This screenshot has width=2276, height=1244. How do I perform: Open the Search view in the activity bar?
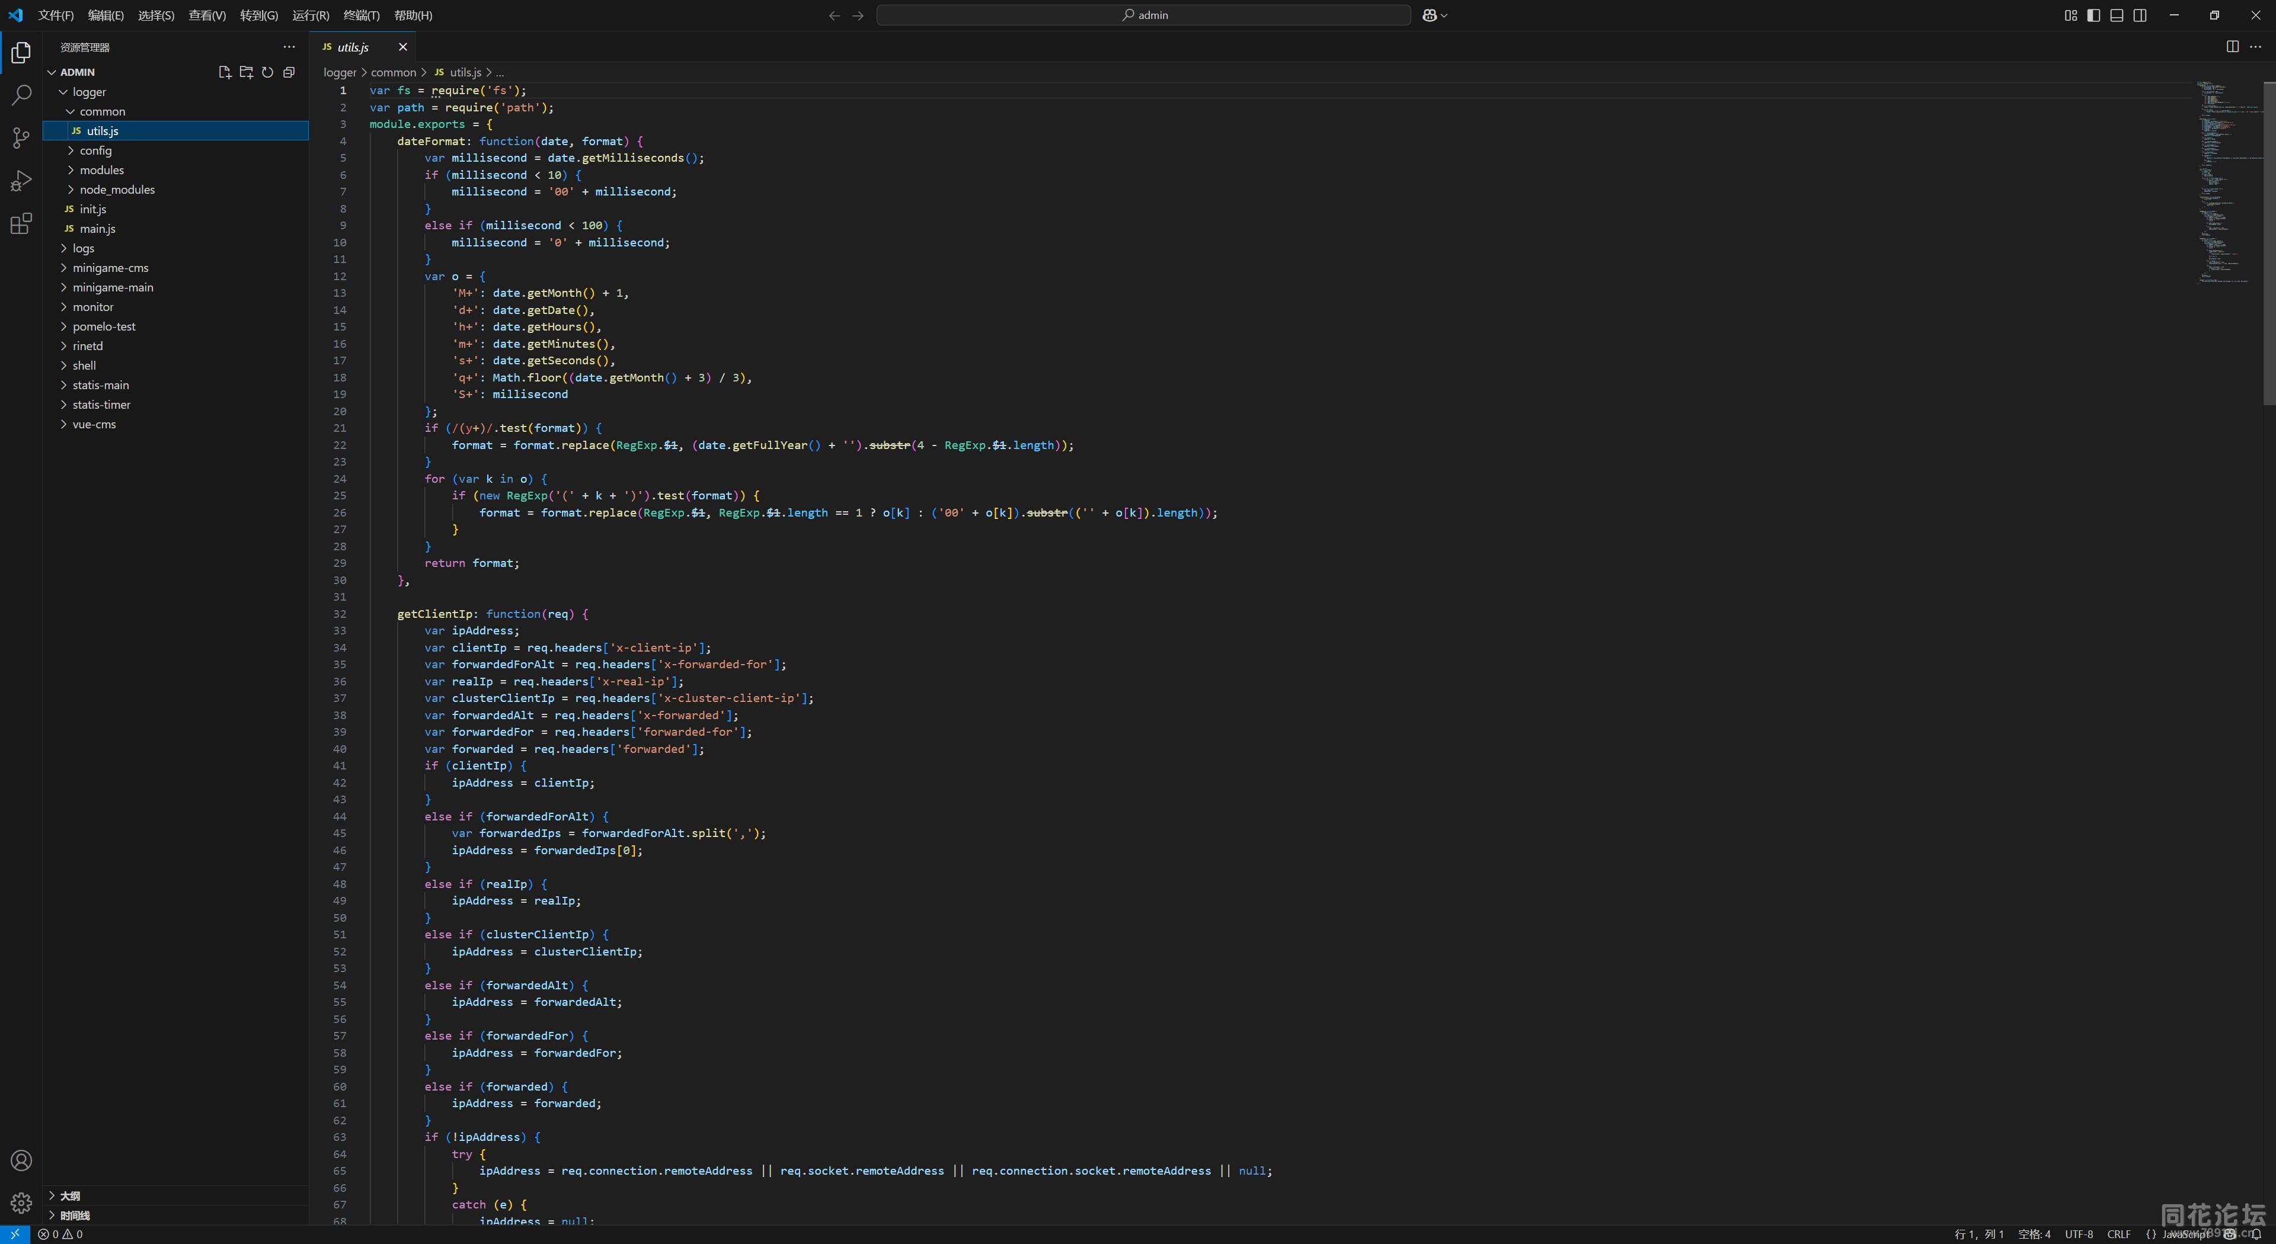tap(21, 95)
